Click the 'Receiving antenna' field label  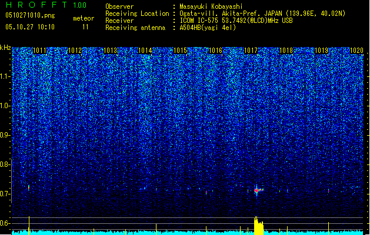[x=135, y=28]
